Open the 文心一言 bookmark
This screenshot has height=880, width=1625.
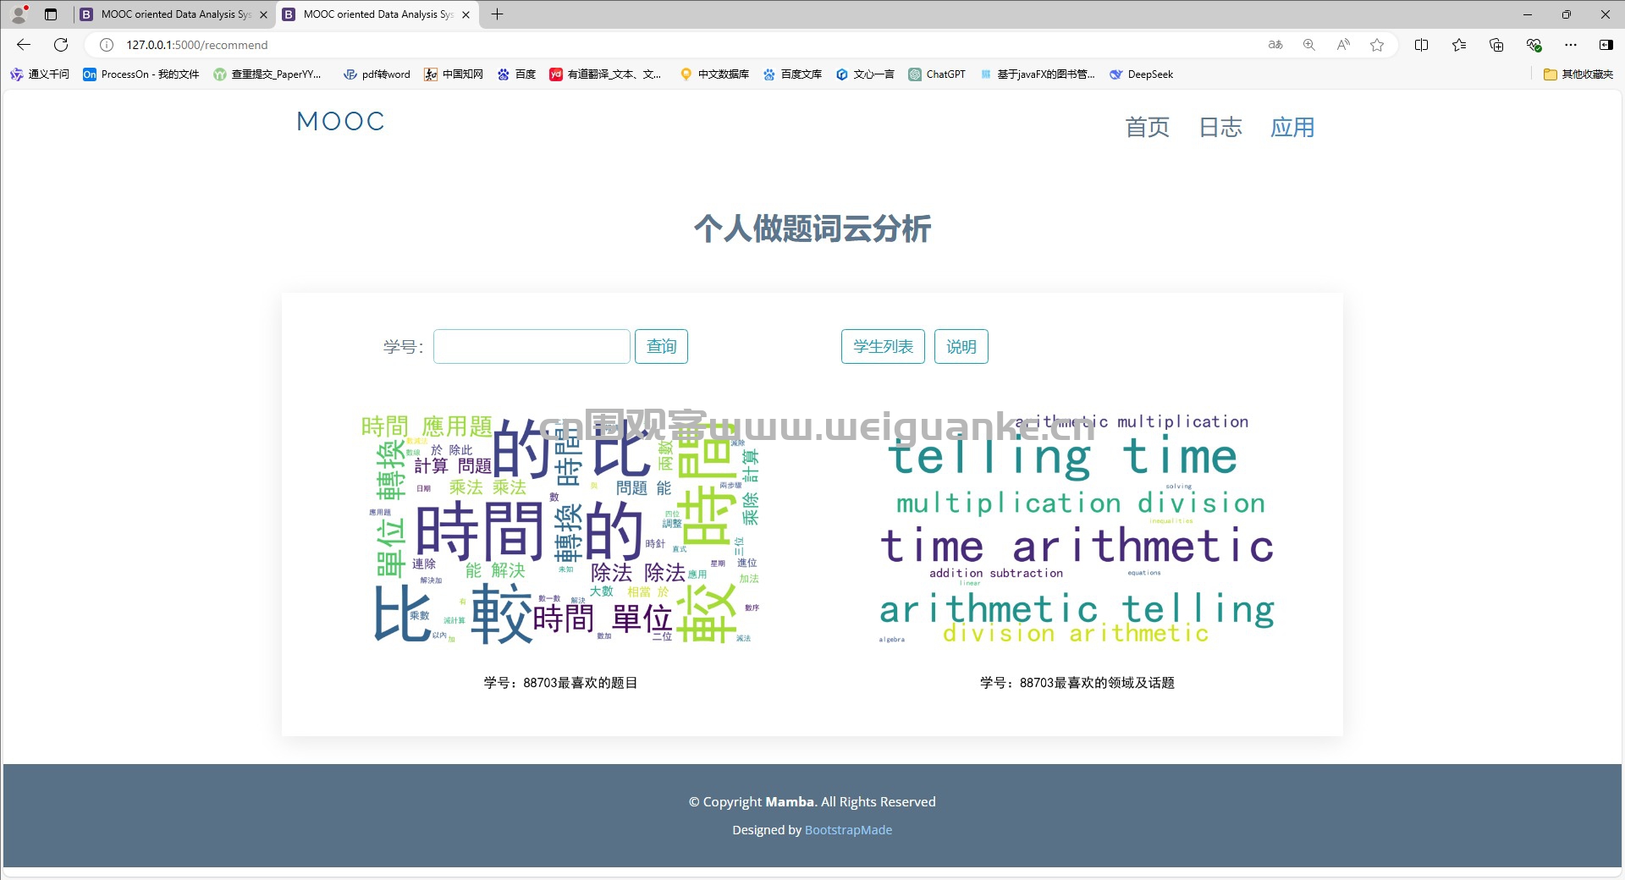865,74
